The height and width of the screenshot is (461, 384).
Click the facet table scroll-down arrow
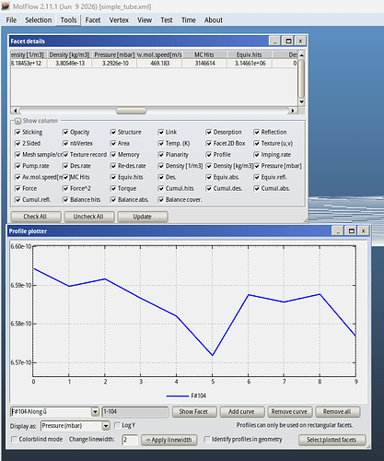click(x=301, y=101)
